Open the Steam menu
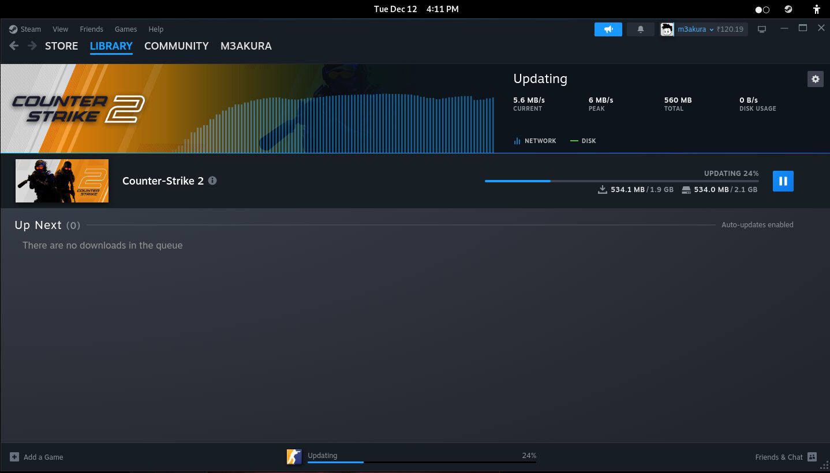The image size is (830, 473). 31,29
